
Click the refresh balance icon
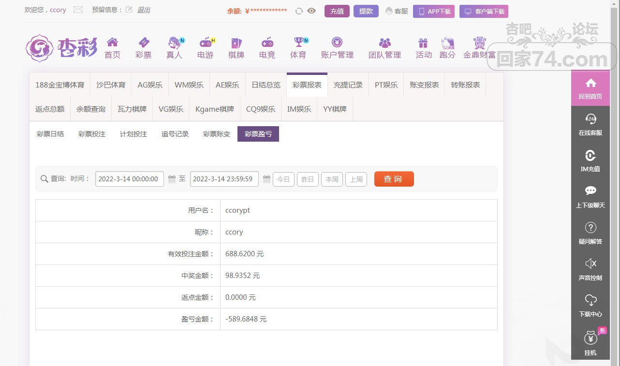click(299, 11)
